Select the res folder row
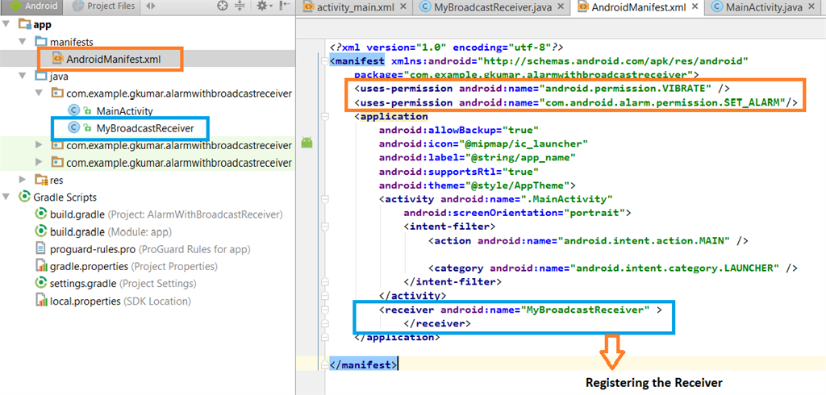Viewport: 826px width, 395px height. tap(148, 180)
